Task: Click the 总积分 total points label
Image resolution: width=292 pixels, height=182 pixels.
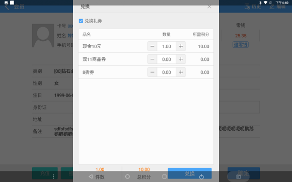Action: [x=144, y=177]
